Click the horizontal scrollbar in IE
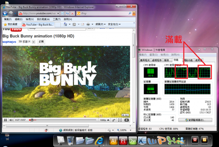The width and height of the screenshot is (219, 147). coord(47,126)
